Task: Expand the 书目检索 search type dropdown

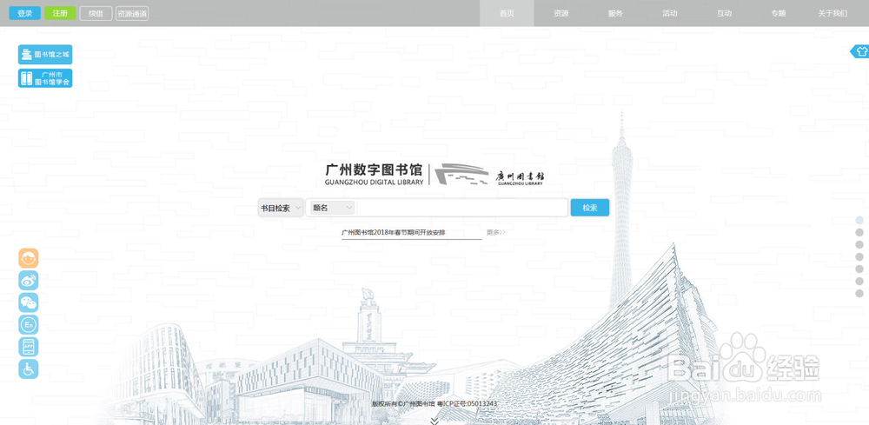Action: 281,208
